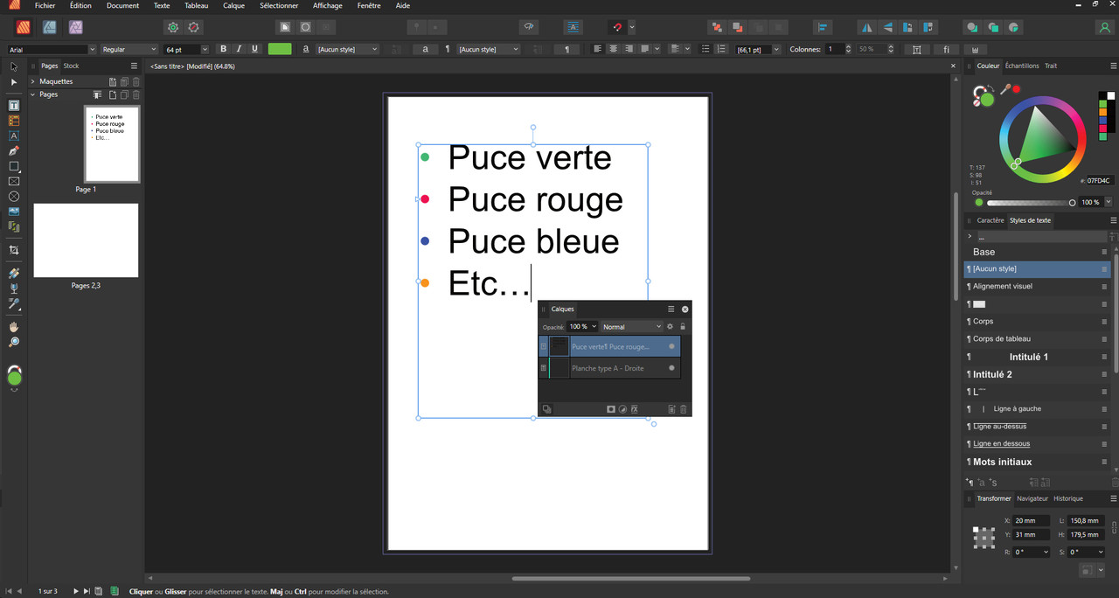
Task: Open the paragraph style Aucun style dropdown
Action: point(489,50)
